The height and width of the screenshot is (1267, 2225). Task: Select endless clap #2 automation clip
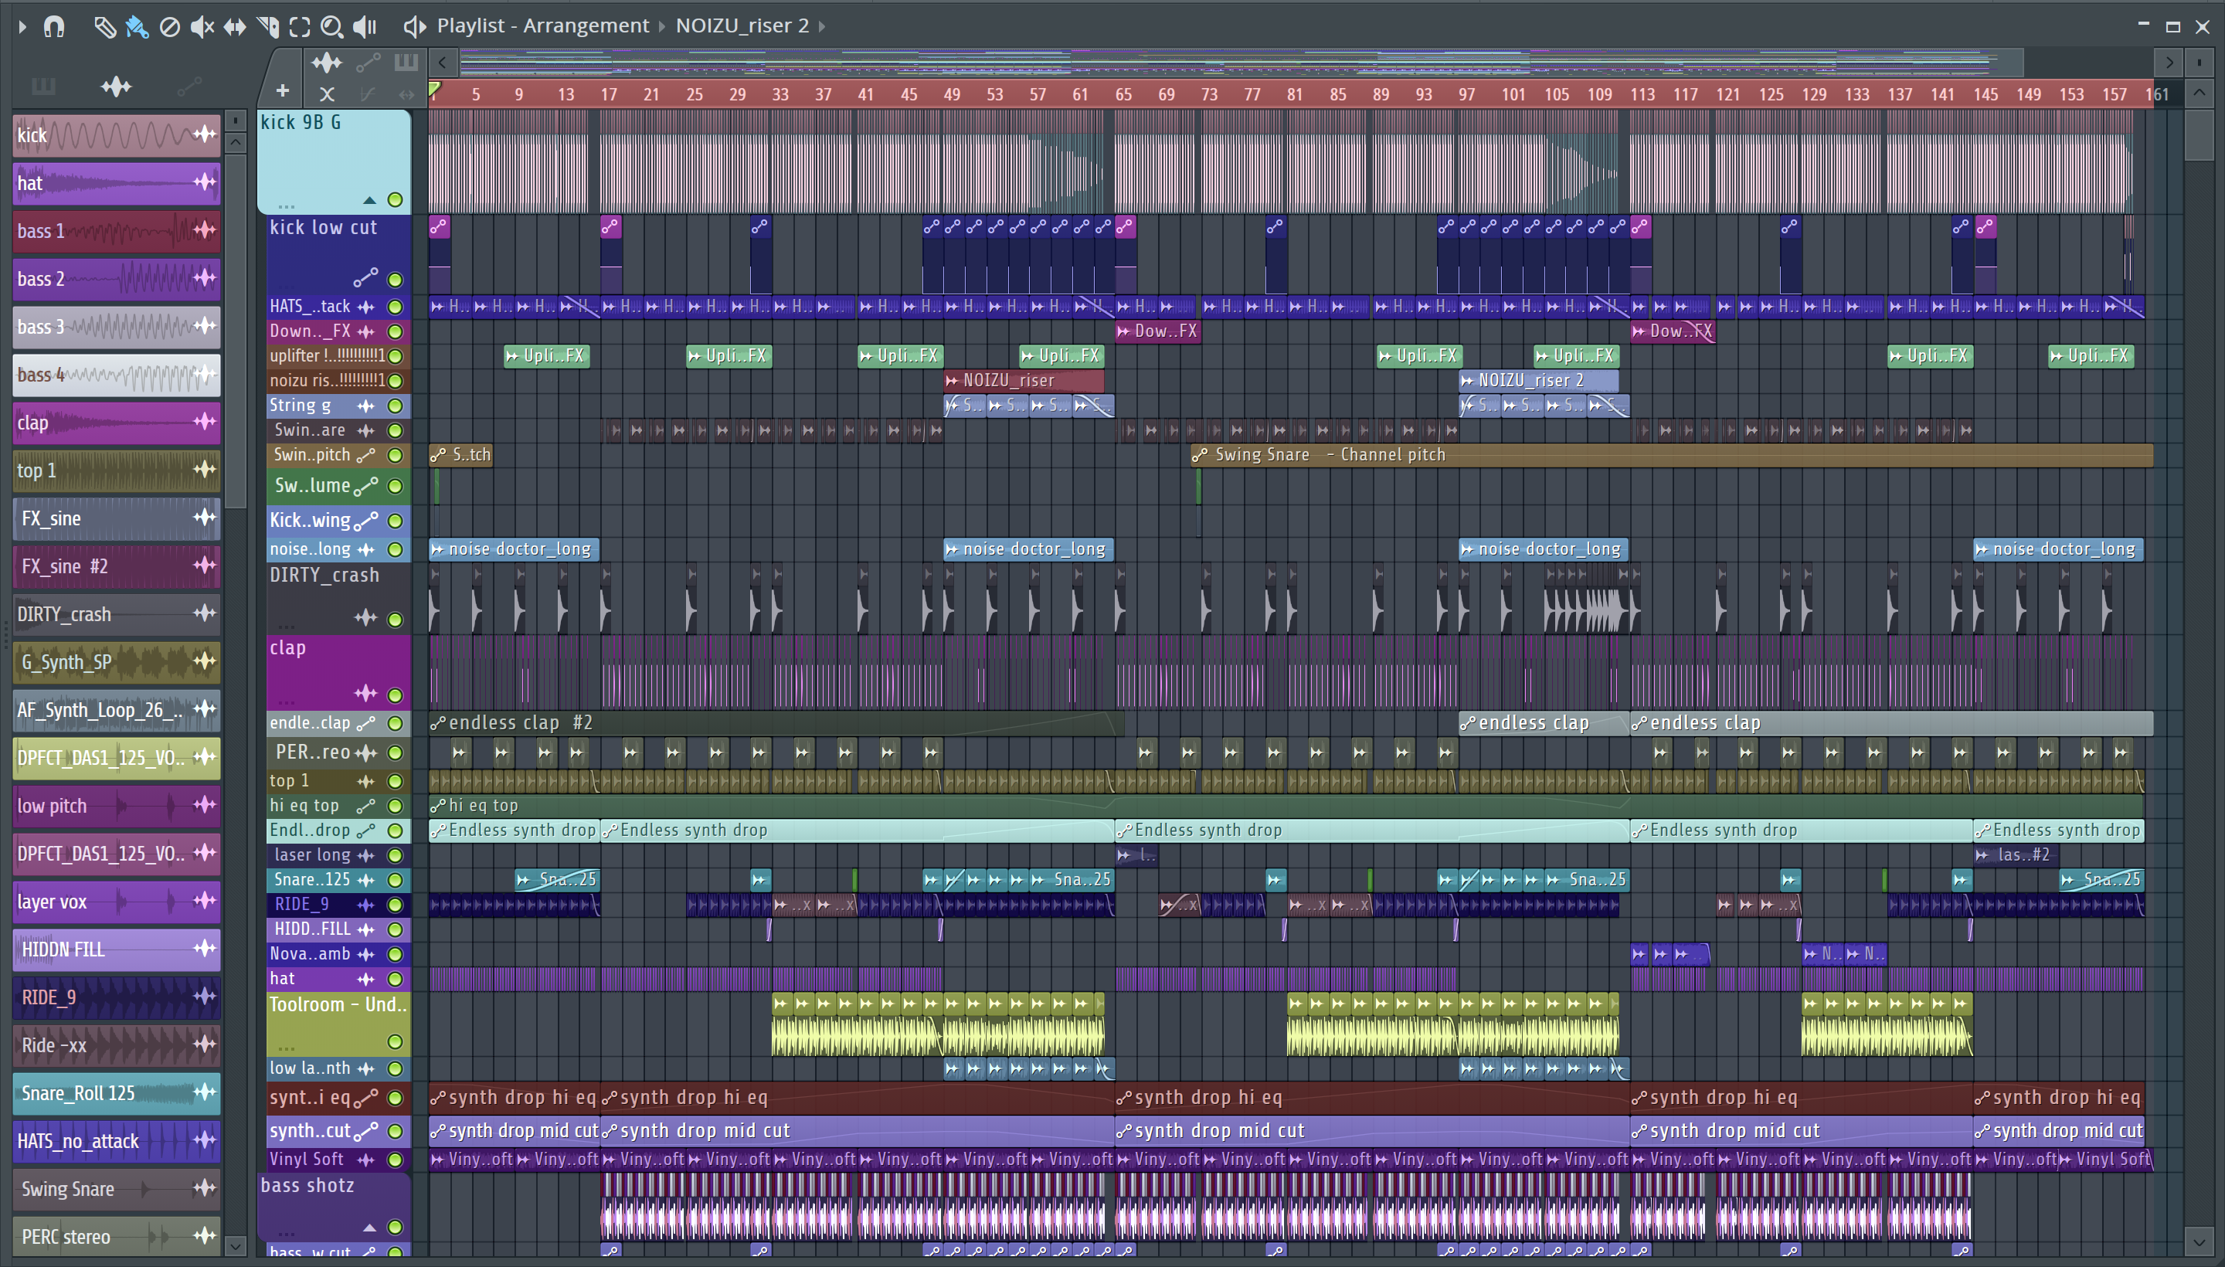776,723
